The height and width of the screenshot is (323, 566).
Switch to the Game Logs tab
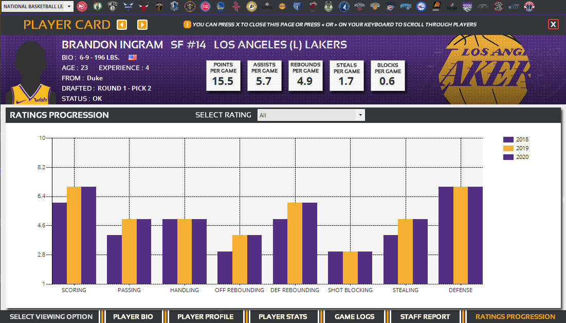355,316
